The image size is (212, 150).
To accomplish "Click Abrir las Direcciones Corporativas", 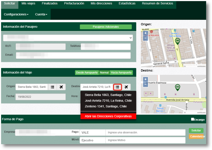I will click(x=108, y=116).
